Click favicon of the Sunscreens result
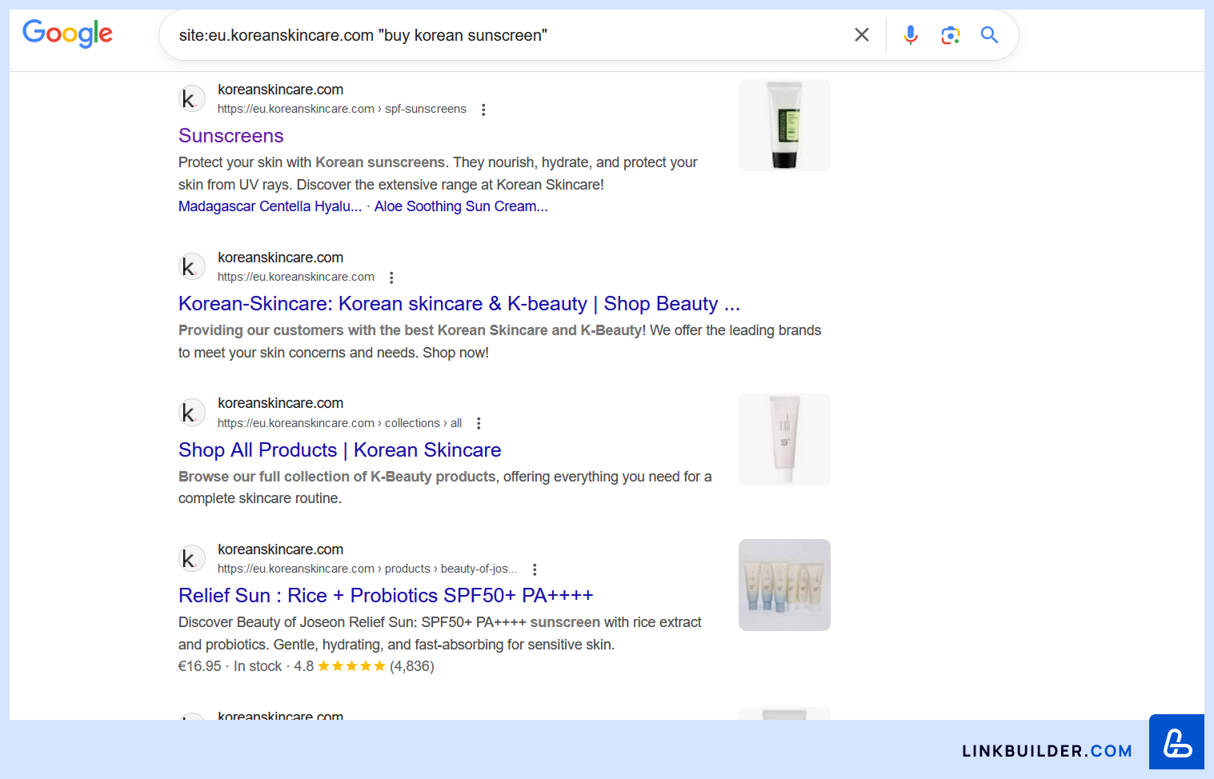The width and height of the screenshot is (1214, 779). (x=191, y=99)
